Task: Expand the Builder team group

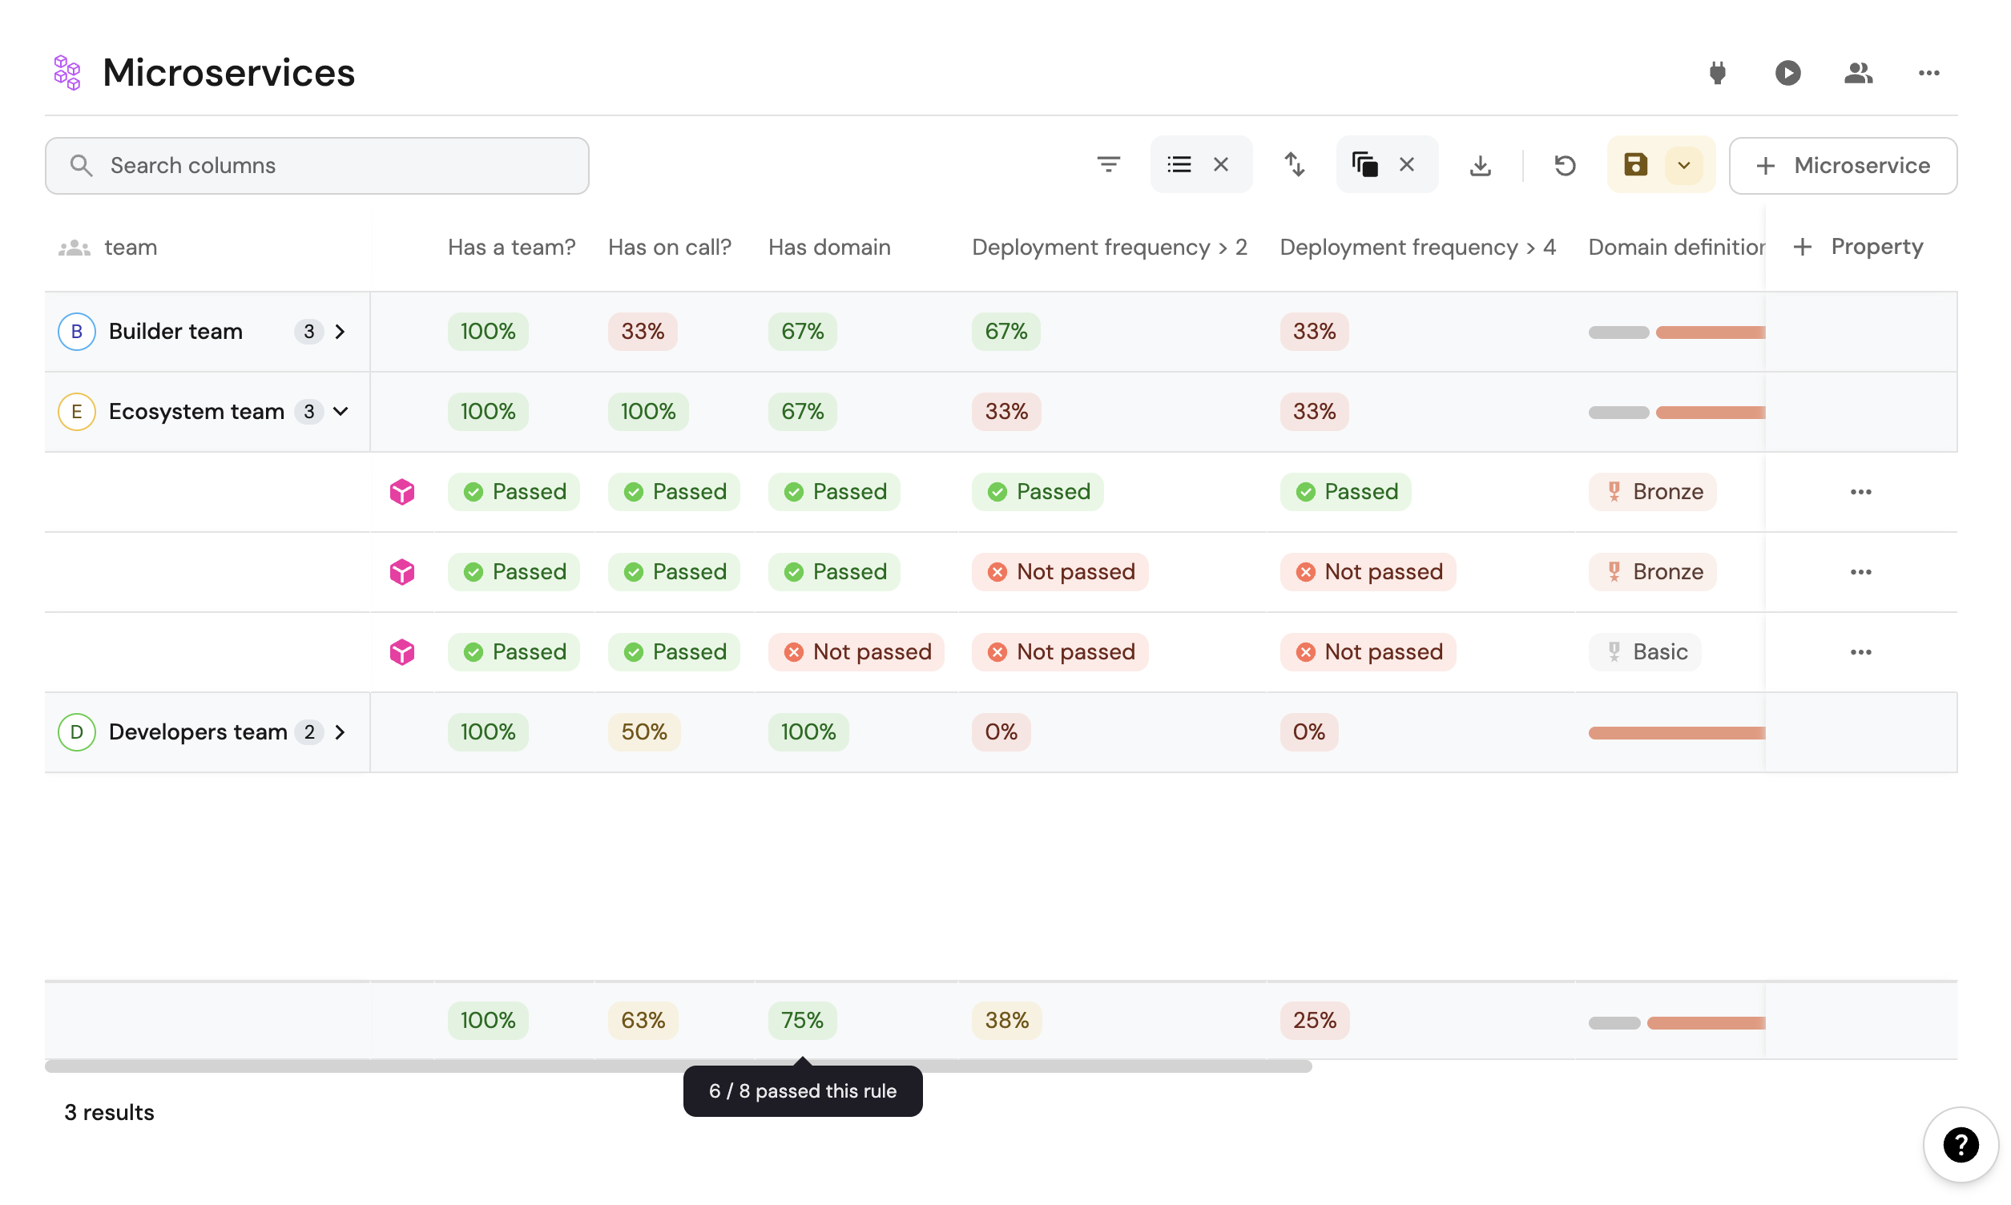Action: click(x=341, y=331)
